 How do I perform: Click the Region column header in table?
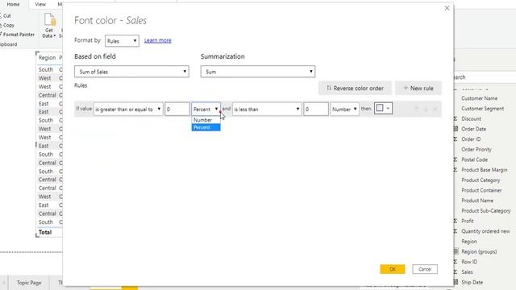pos(47,57)
